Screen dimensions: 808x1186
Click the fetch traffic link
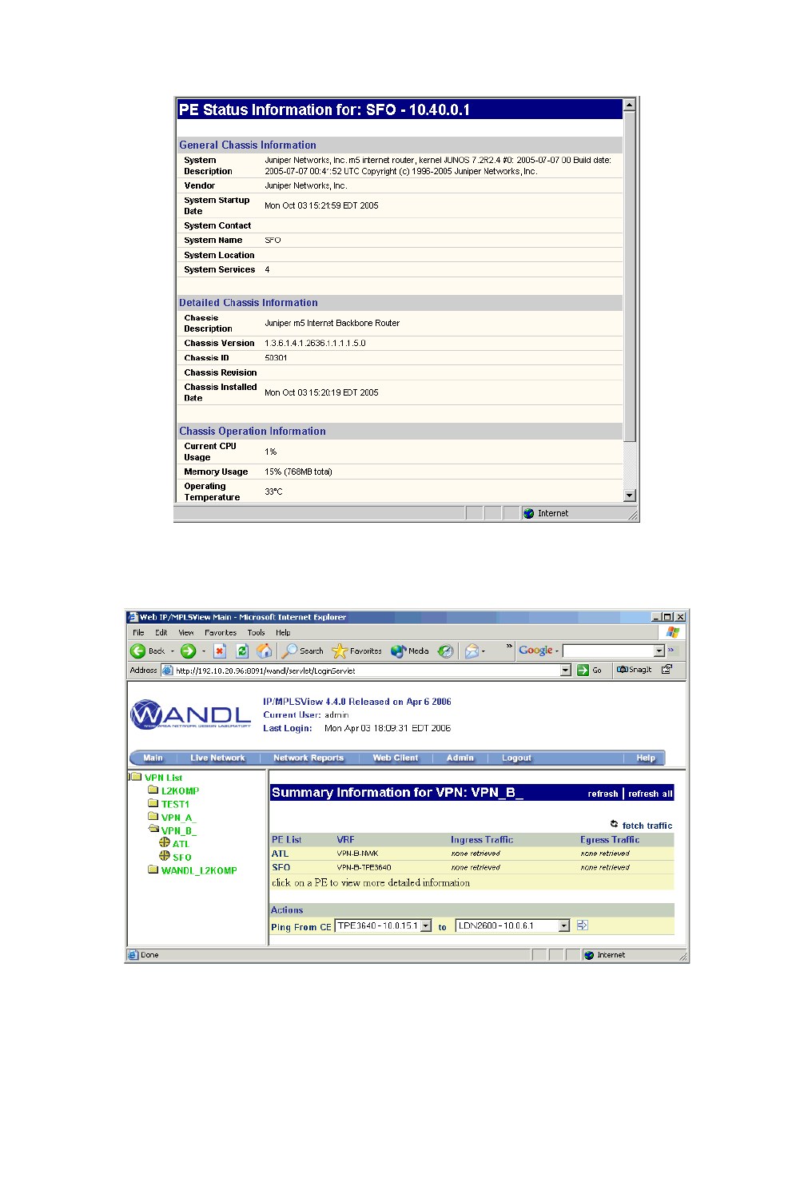coord(647,826)
